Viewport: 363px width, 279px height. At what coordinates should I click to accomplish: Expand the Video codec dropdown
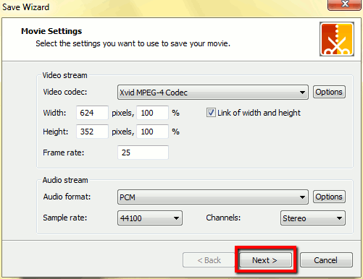[213, 92]
